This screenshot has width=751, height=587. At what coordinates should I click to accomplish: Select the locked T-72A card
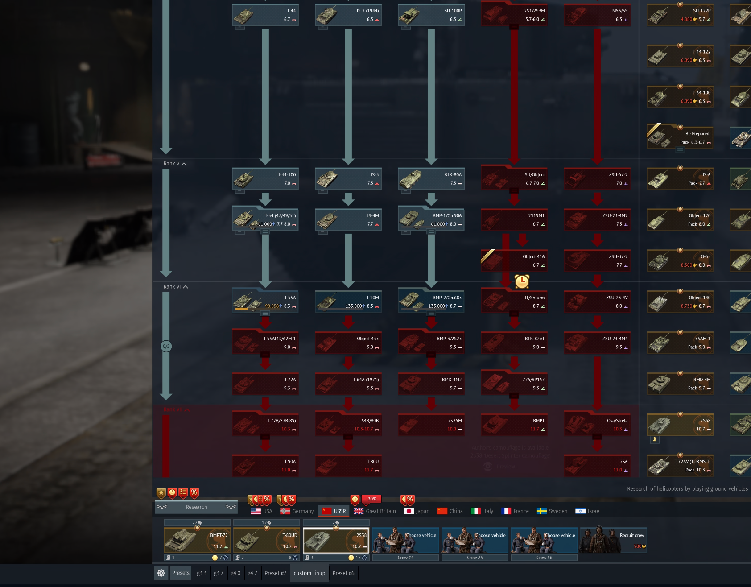(265, 384)
